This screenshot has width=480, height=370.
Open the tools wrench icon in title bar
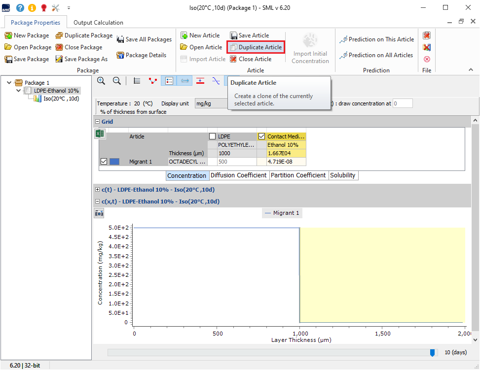coord(55,8)
